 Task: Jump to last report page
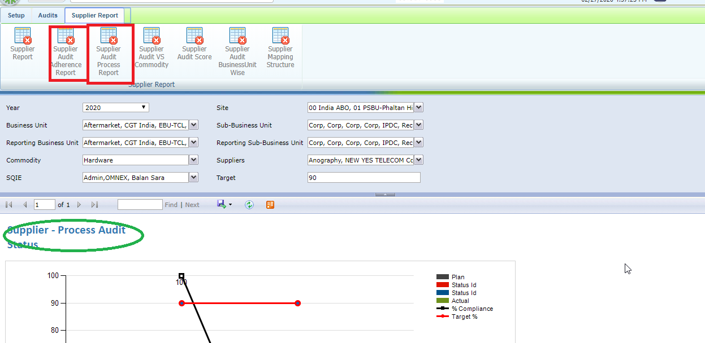point(94,205)
